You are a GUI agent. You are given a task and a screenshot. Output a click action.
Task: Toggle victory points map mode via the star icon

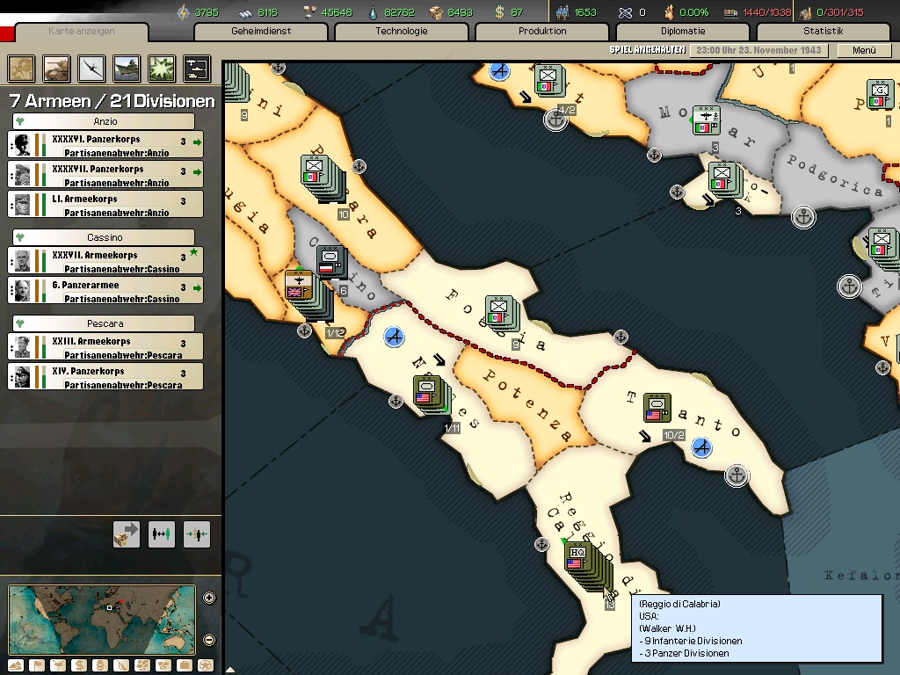pos(205,666)
